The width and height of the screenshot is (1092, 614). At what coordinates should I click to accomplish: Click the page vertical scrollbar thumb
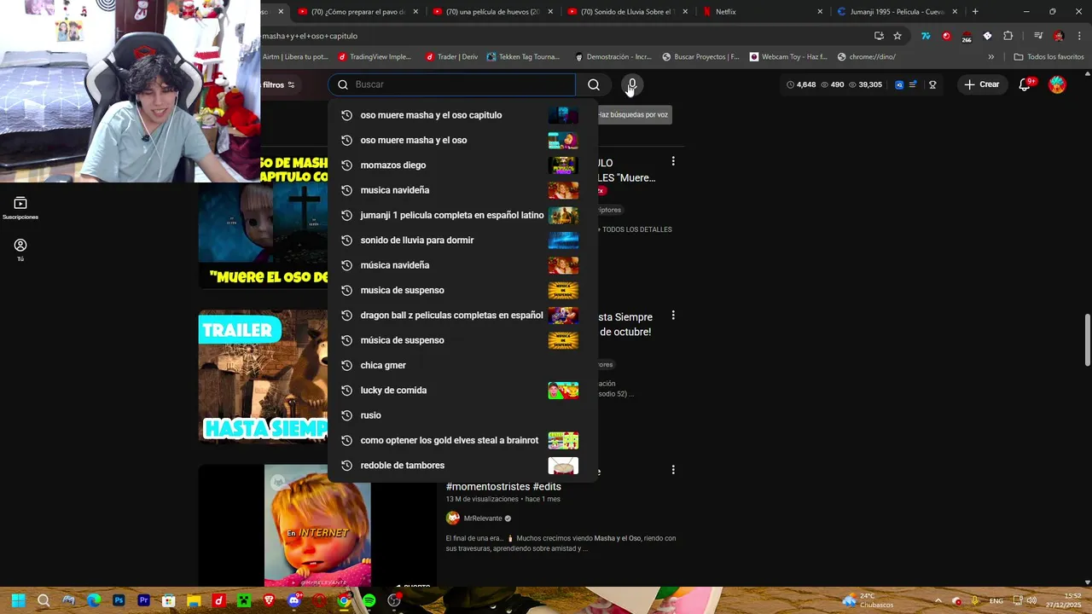tap(1087, 340)
